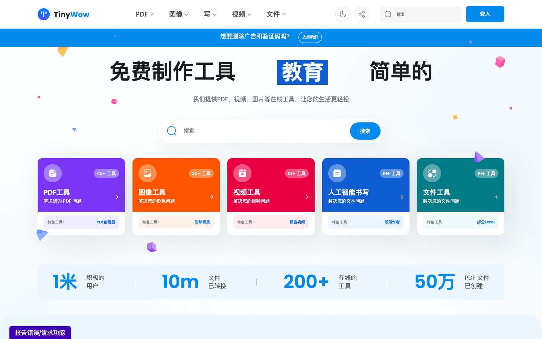Click the TinyWow logo
542x339 pixels.
[63, 14]
